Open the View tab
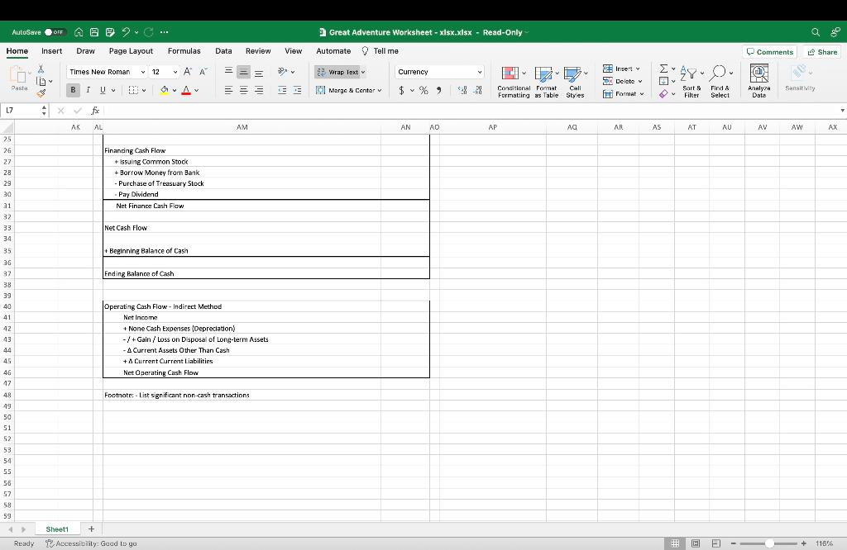 [x=294, y=51]
